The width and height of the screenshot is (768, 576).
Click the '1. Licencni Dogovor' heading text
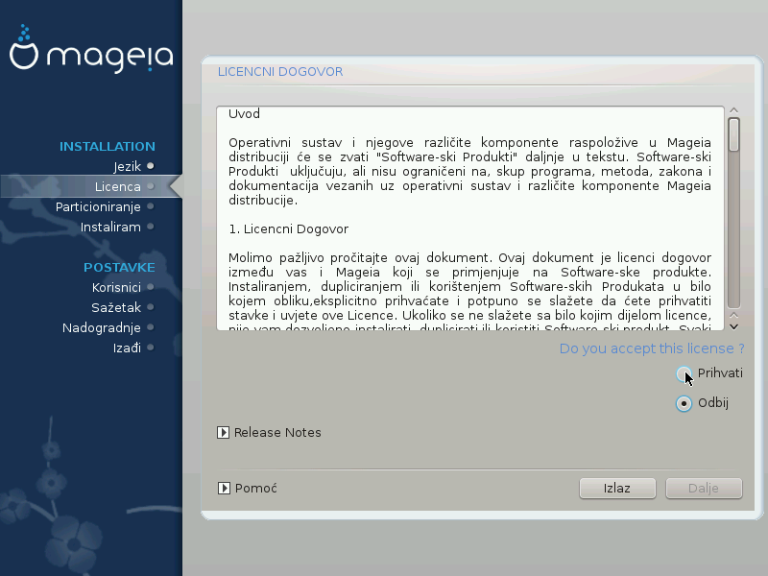tap(289, 229)
